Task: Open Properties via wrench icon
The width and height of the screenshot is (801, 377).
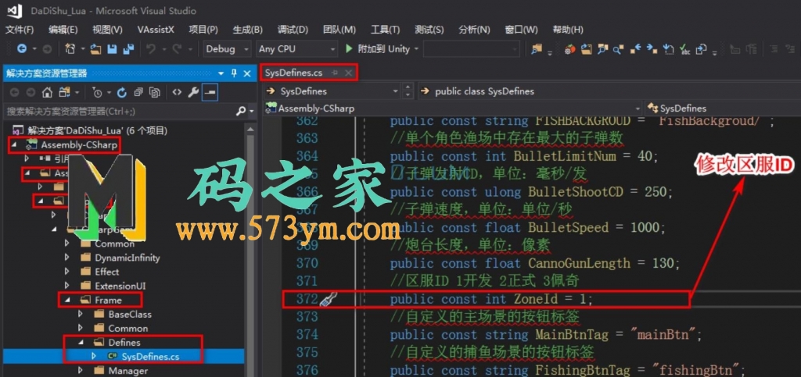Action: pos(193,92)
